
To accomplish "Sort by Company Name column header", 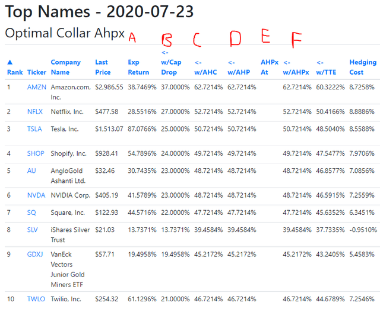I will [x=66, y=67].
